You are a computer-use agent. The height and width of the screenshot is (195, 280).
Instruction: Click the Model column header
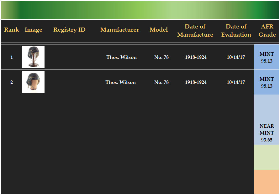[x=159, y=30]
